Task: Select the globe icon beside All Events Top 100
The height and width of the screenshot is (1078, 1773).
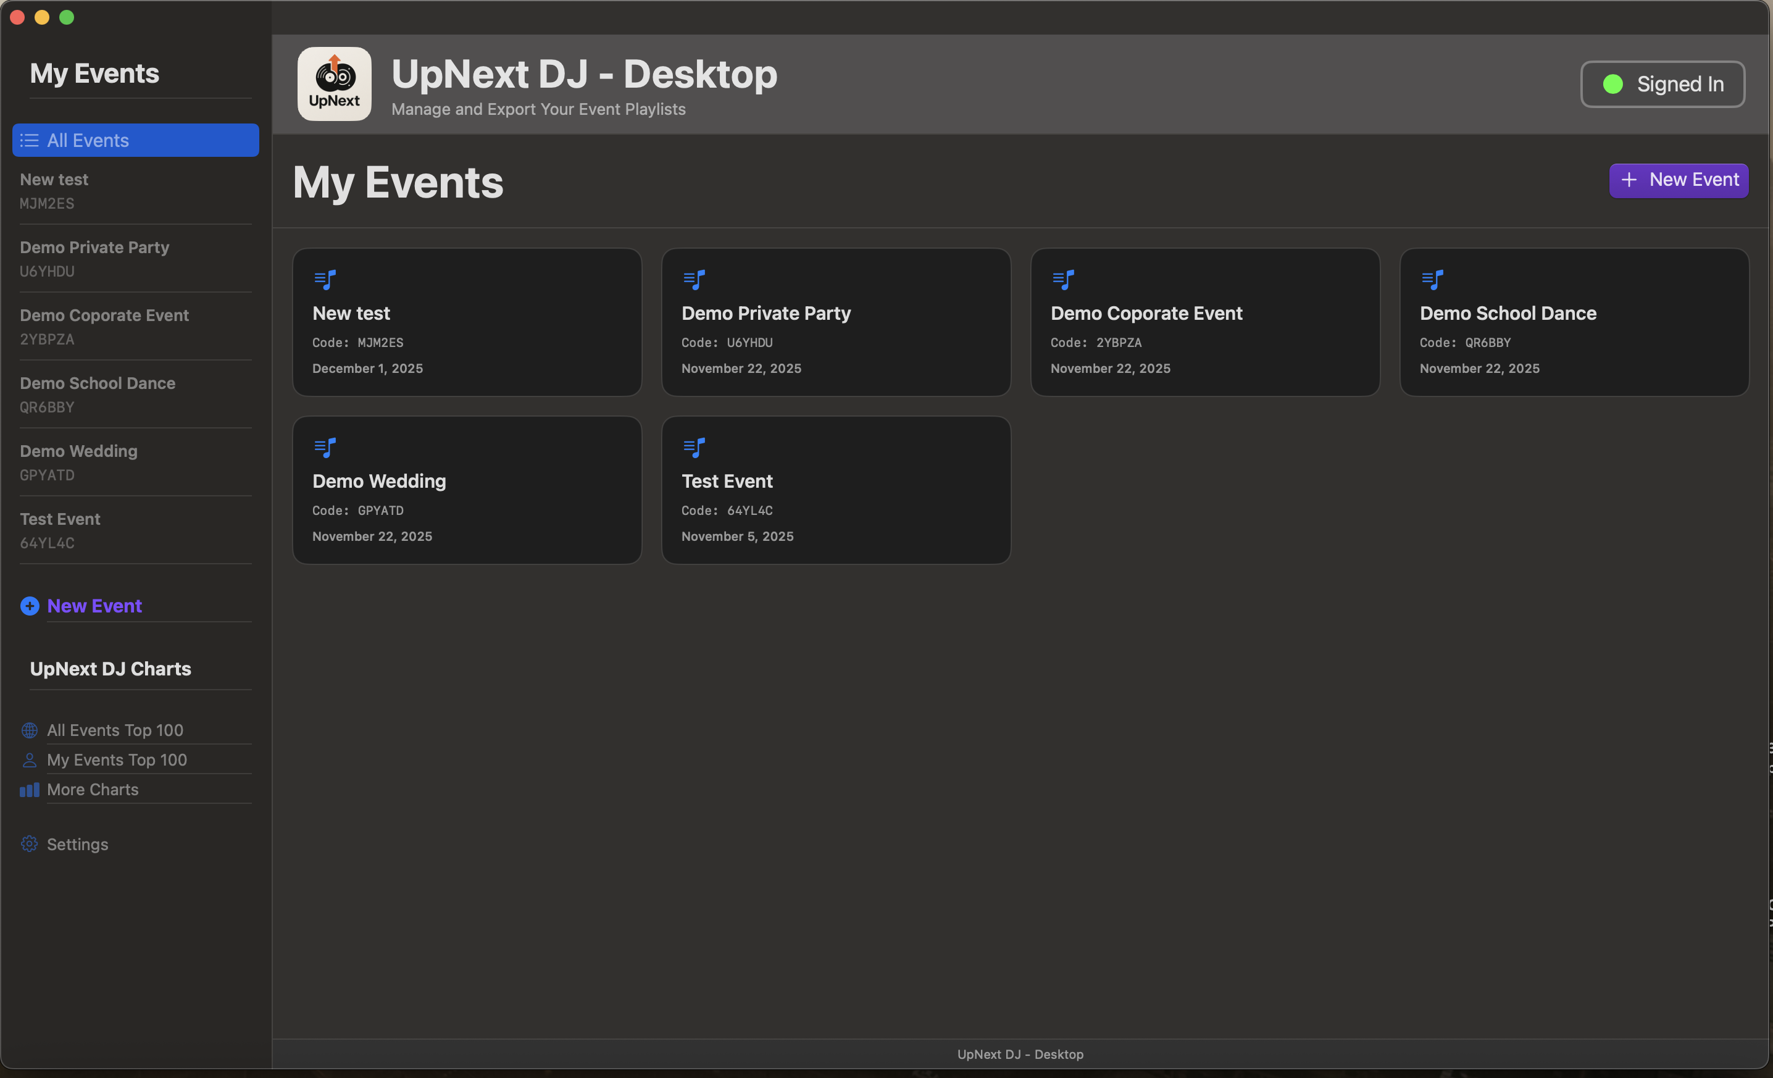Action: (x=29, y=730)
